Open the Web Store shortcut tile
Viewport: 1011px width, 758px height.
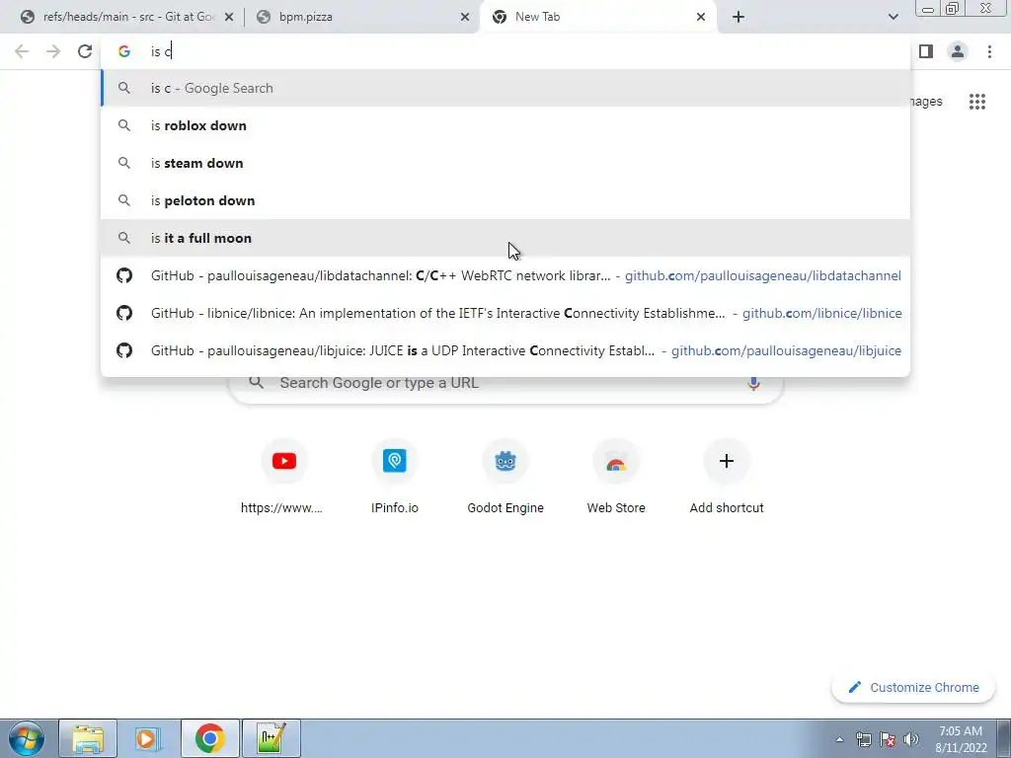616,477
